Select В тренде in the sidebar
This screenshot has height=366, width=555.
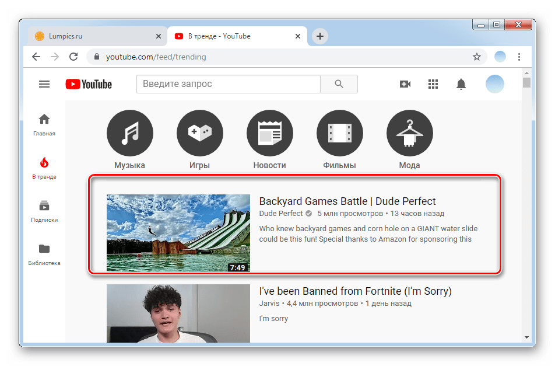44,168
